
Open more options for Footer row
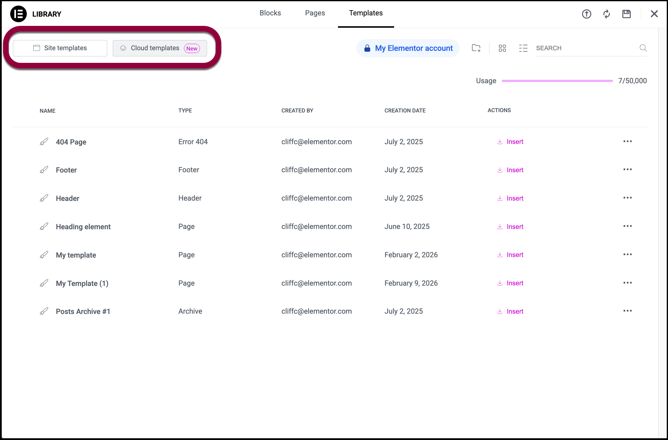[x=627, y=169]
